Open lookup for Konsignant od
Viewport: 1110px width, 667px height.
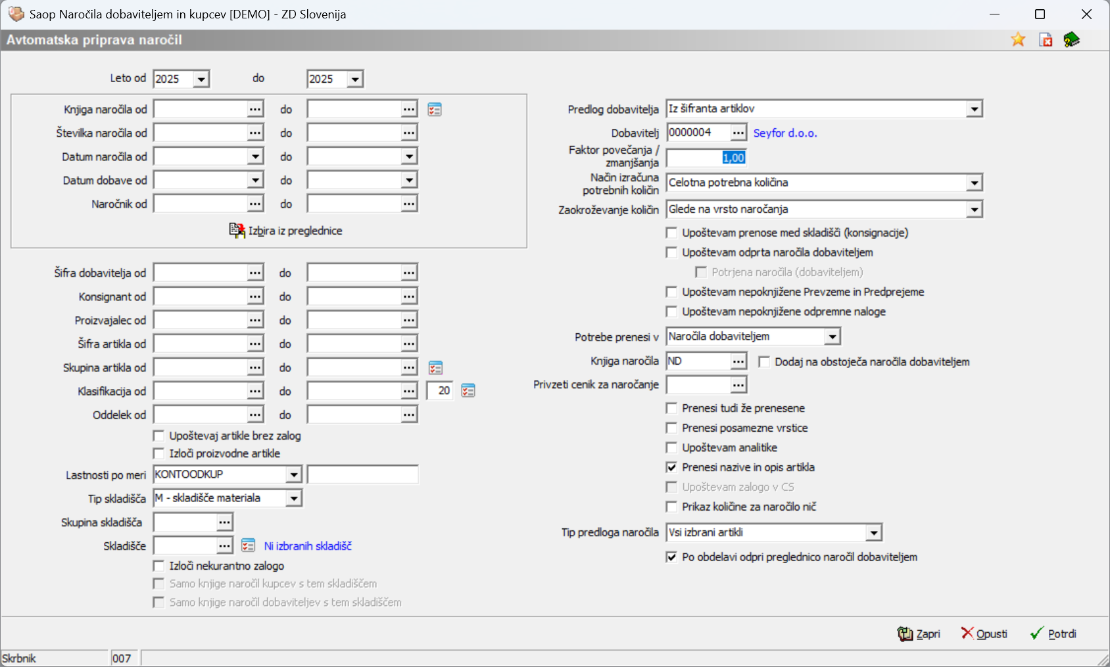click(x=255, y=296)
